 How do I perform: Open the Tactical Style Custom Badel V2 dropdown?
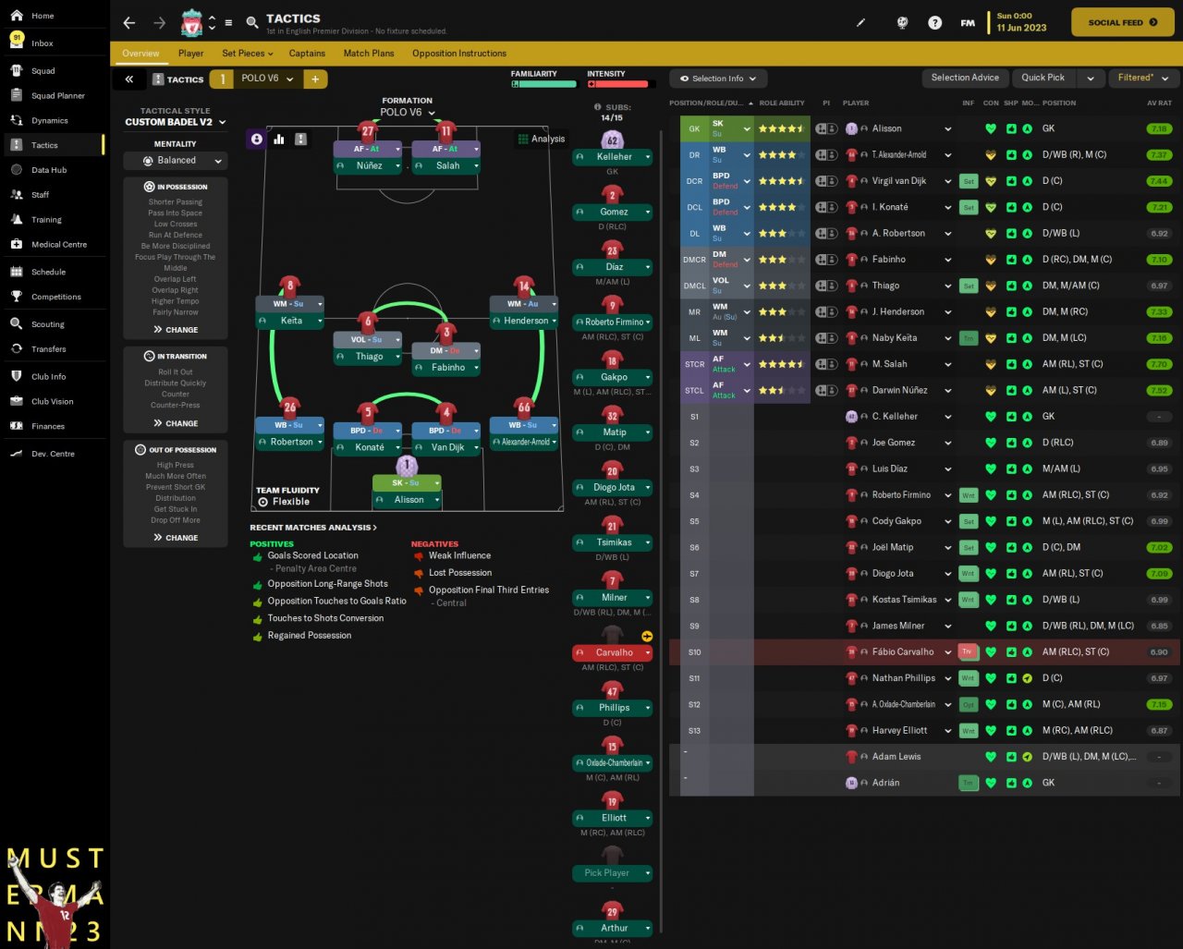click(x=176, y=122)
